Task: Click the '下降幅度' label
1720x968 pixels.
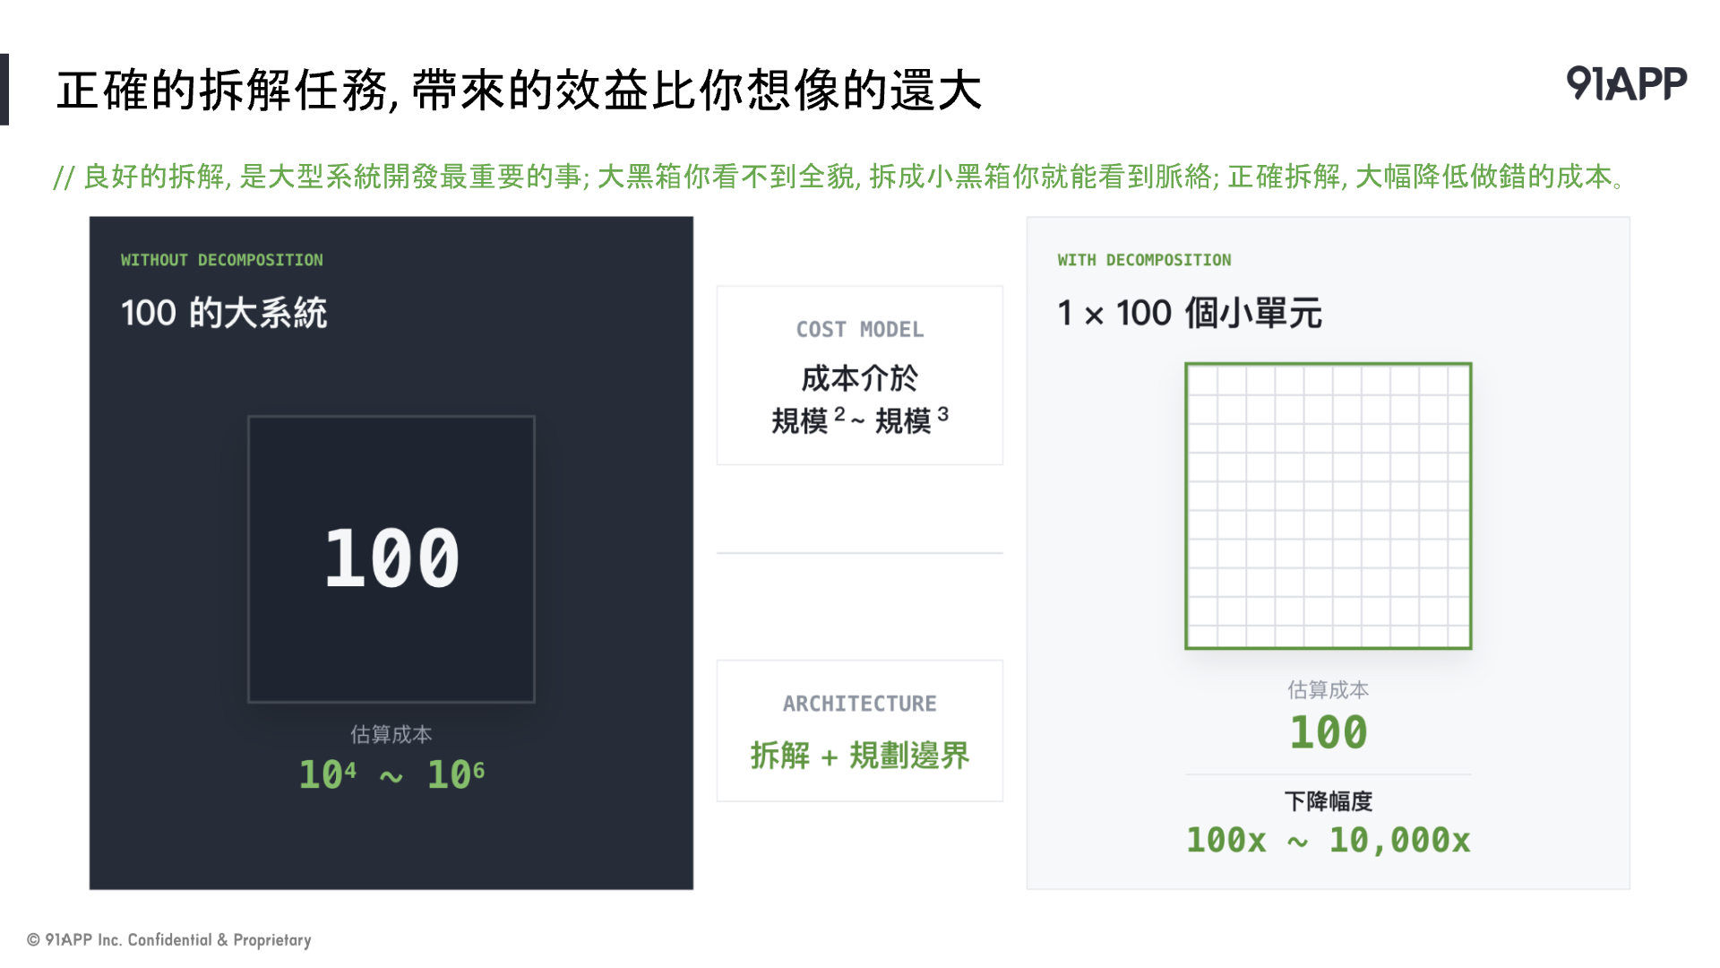Action: [x=1329, y=801]
